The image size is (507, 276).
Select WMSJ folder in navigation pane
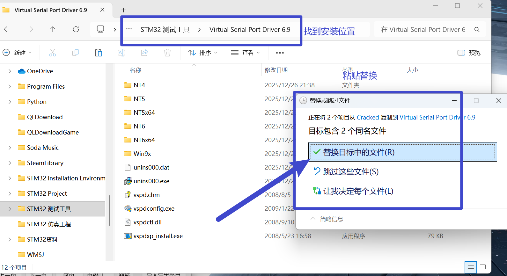[x=35, y=255]
